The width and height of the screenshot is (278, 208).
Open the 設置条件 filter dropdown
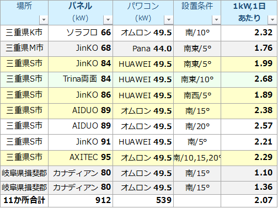[x=216, y=19]
